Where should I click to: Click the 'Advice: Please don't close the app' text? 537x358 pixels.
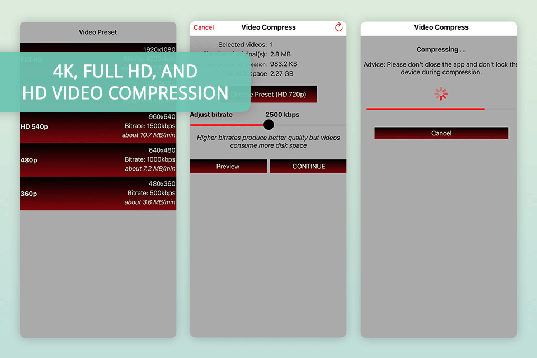440,68
